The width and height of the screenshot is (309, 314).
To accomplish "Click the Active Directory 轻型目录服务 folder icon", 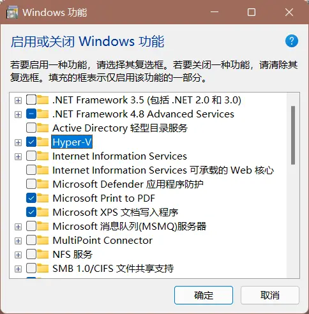I will [43, 128].
